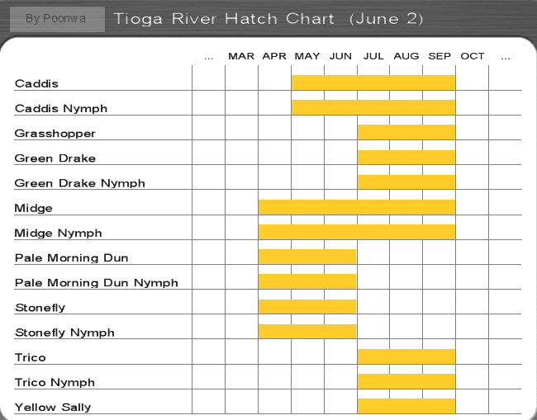This screenshot has height=420, width=537.
Task: Select the Green Drake row label
Action: click(x=55, y=158)
